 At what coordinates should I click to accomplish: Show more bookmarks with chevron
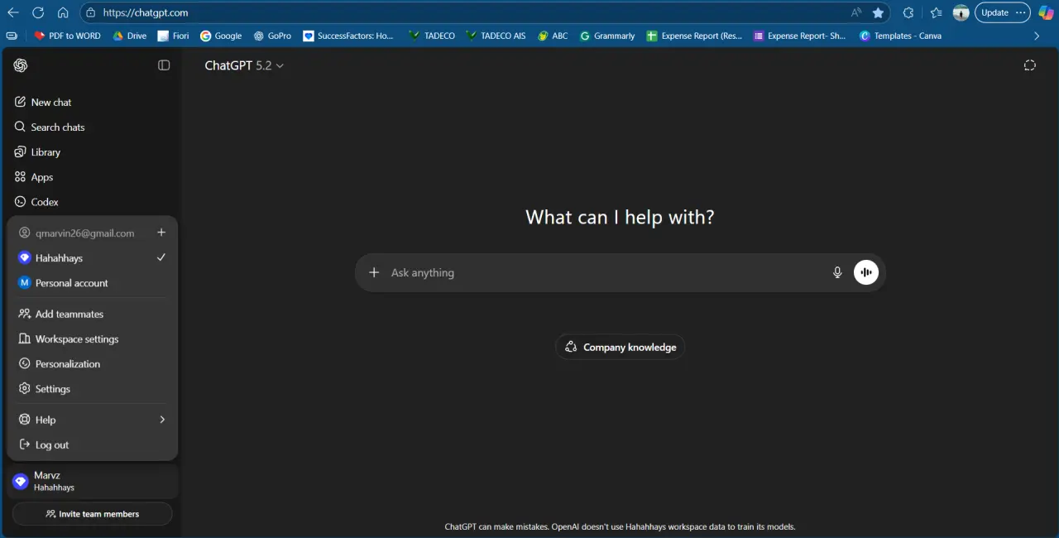pyautogui.click(x=1037, y=36)
